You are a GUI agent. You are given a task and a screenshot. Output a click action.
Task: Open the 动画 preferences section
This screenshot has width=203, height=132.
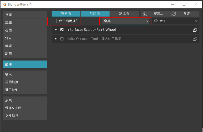[25, 54]
